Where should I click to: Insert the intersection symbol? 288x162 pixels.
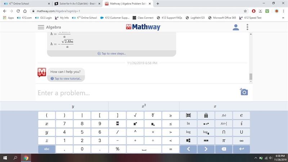[x=224, y=132]
